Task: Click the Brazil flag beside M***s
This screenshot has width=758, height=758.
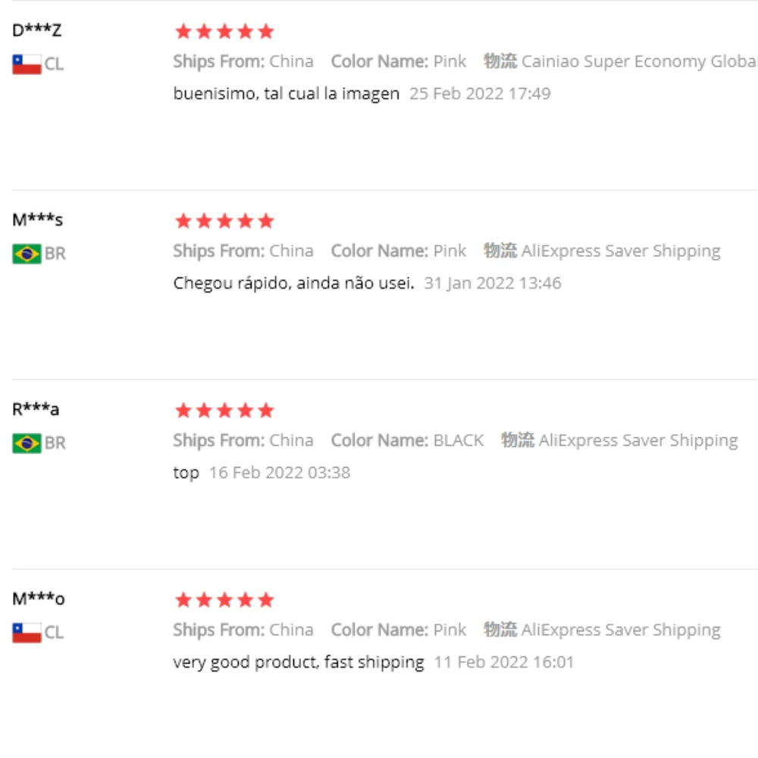Action: [x=27, y=253]
